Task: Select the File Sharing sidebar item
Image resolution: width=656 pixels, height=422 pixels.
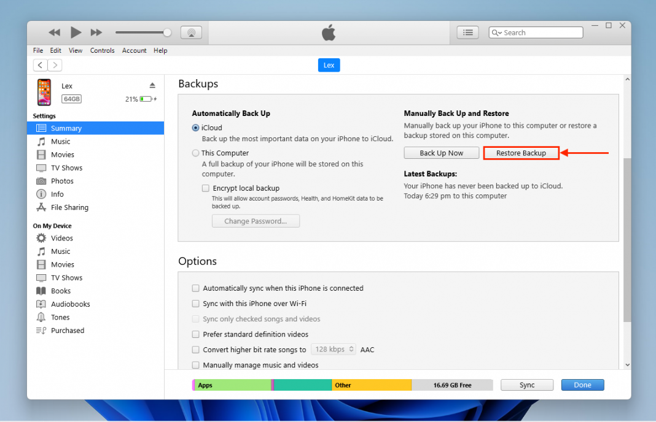Action: point(69,207)
